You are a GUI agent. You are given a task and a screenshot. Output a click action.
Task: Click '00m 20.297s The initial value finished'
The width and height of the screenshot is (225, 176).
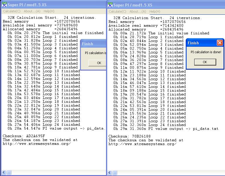click(56, 33)
